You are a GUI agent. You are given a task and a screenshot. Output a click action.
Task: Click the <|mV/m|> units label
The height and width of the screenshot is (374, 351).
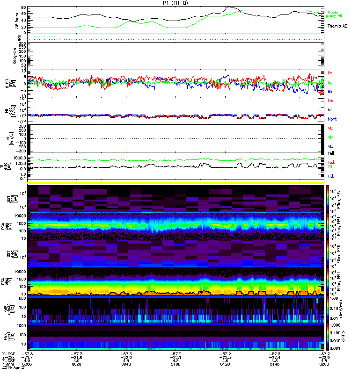pyautogui.click(x=341, y=309)
